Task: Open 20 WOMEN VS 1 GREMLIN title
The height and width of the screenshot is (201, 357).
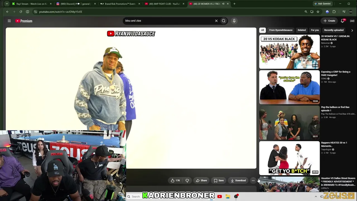Action: click(x=335, y=38)
